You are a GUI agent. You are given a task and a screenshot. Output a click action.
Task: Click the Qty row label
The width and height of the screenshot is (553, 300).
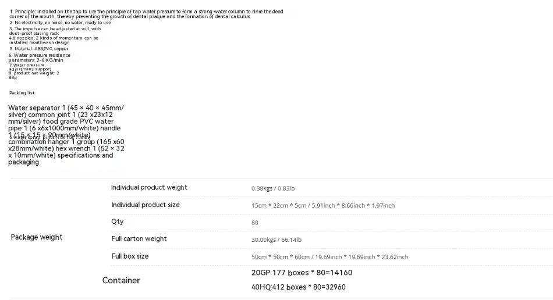point(118,222)
